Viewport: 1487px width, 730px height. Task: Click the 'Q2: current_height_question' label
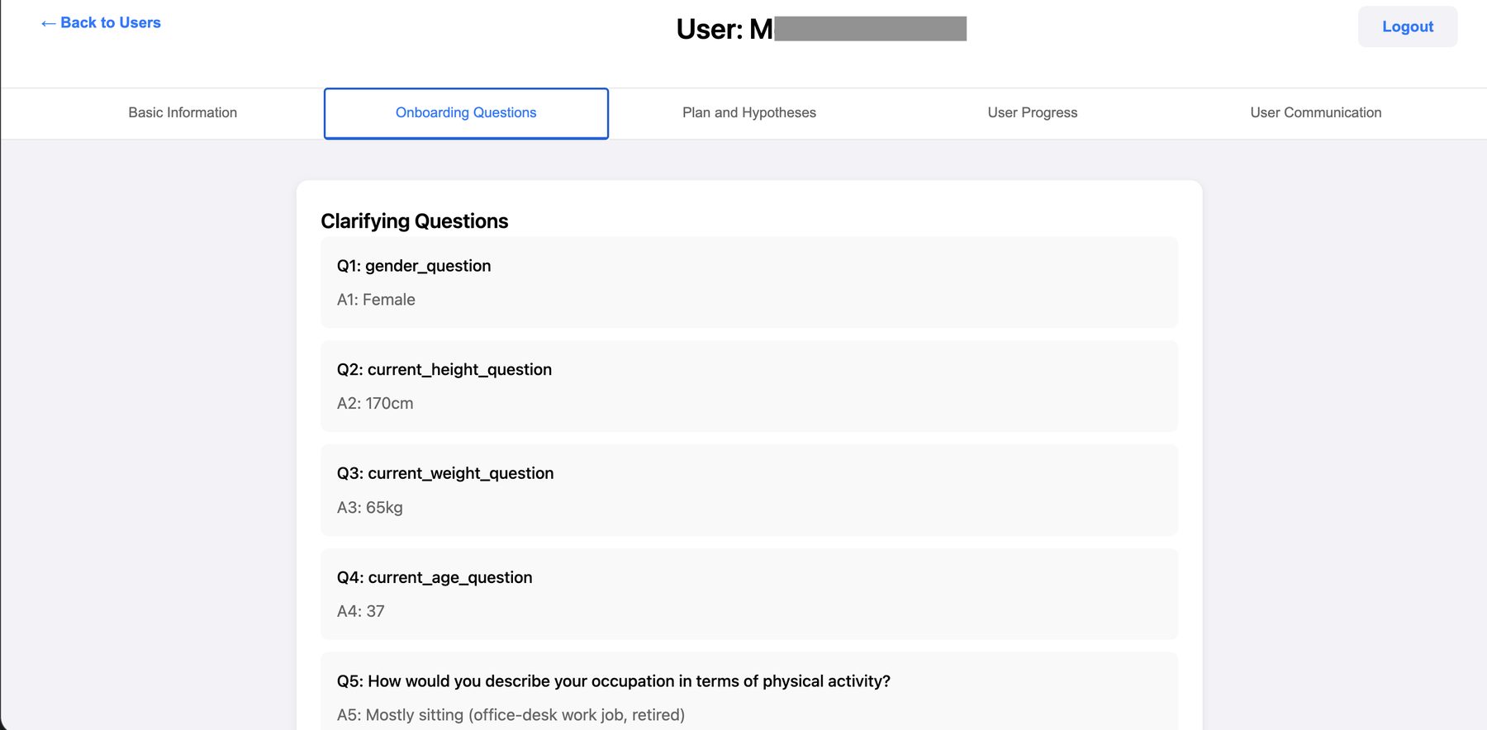coord(444,370)
